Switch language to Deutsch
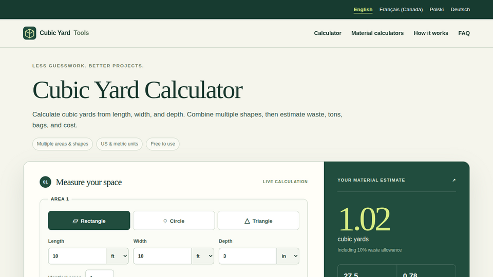 coord(460,9)
